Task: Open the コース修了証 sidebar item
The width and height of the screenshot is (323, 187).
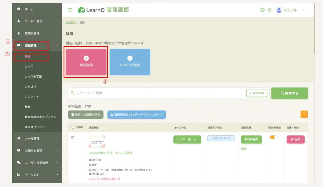Action: pos(33,77)
